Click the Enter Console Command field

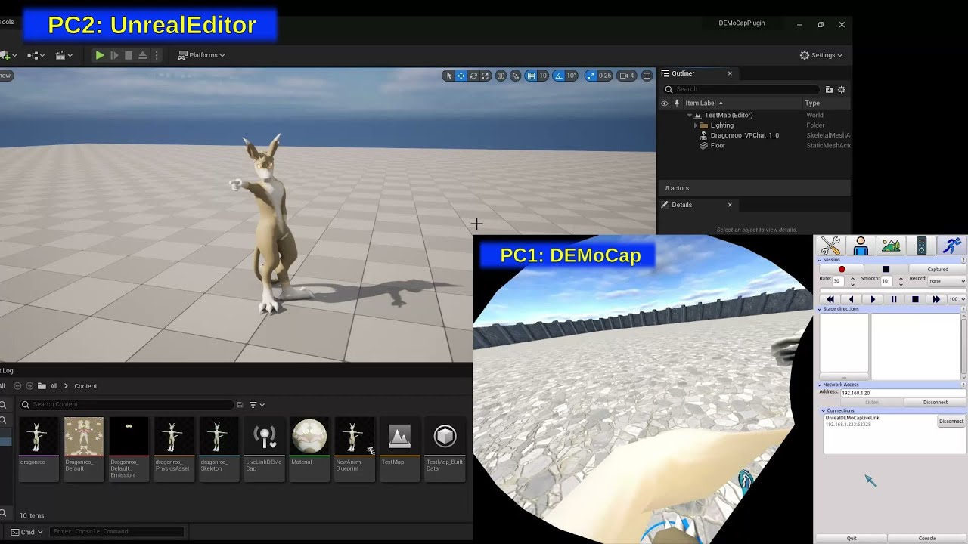pyautogui.click(x=116, y=532)
